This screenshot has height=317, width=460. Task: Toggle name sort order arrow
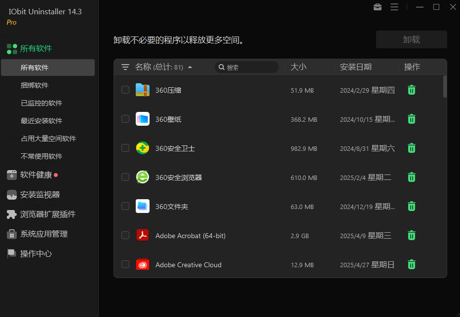click(190, 67)
